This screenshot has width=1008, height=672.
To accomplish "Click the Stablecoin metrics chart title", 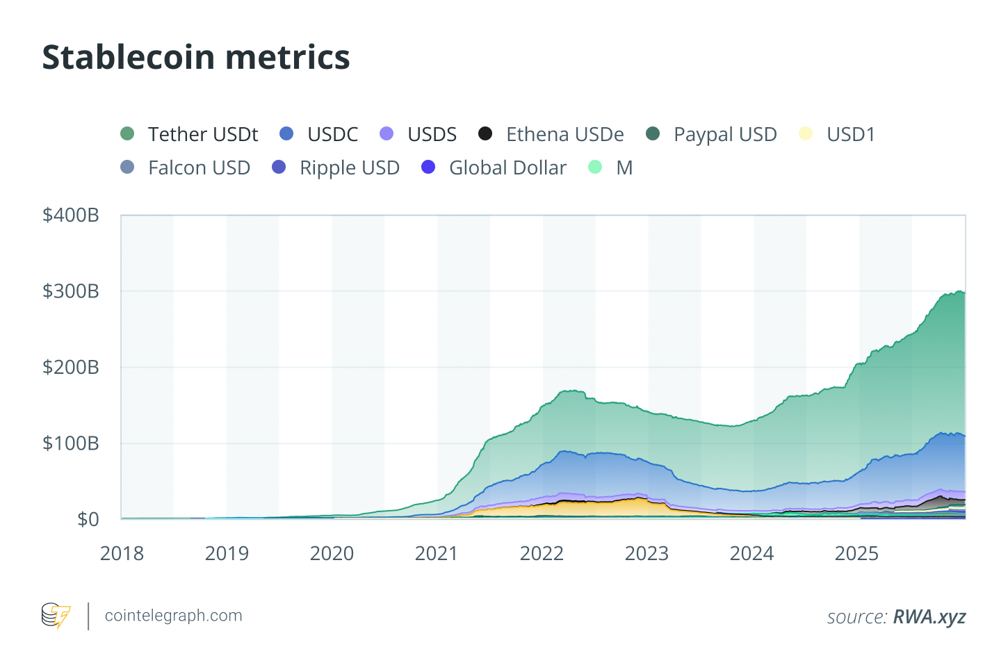I will 196,57.
